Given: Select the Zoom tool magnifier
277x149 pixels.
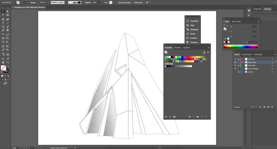Looking at the screenshot, I should tap(7, 62).
